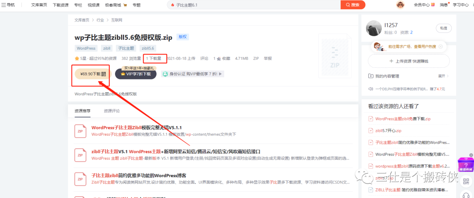Click the speaker announcement icon
This screenshot has height=198, width=474.
point(370,89)
